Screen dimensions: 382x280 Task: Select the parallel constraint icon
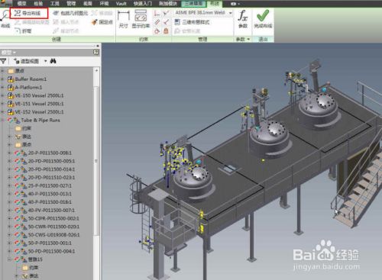[157, 22]
